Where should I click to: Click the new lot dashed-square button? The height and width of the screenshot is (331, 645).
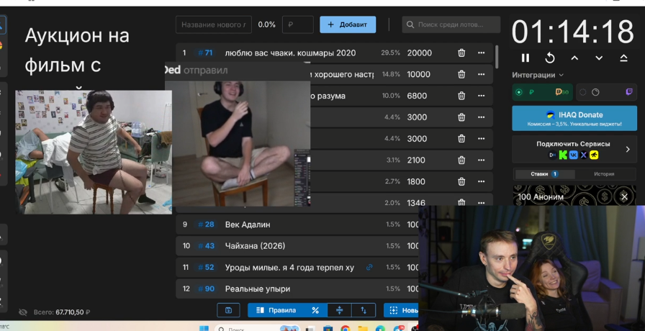(401, 310)
